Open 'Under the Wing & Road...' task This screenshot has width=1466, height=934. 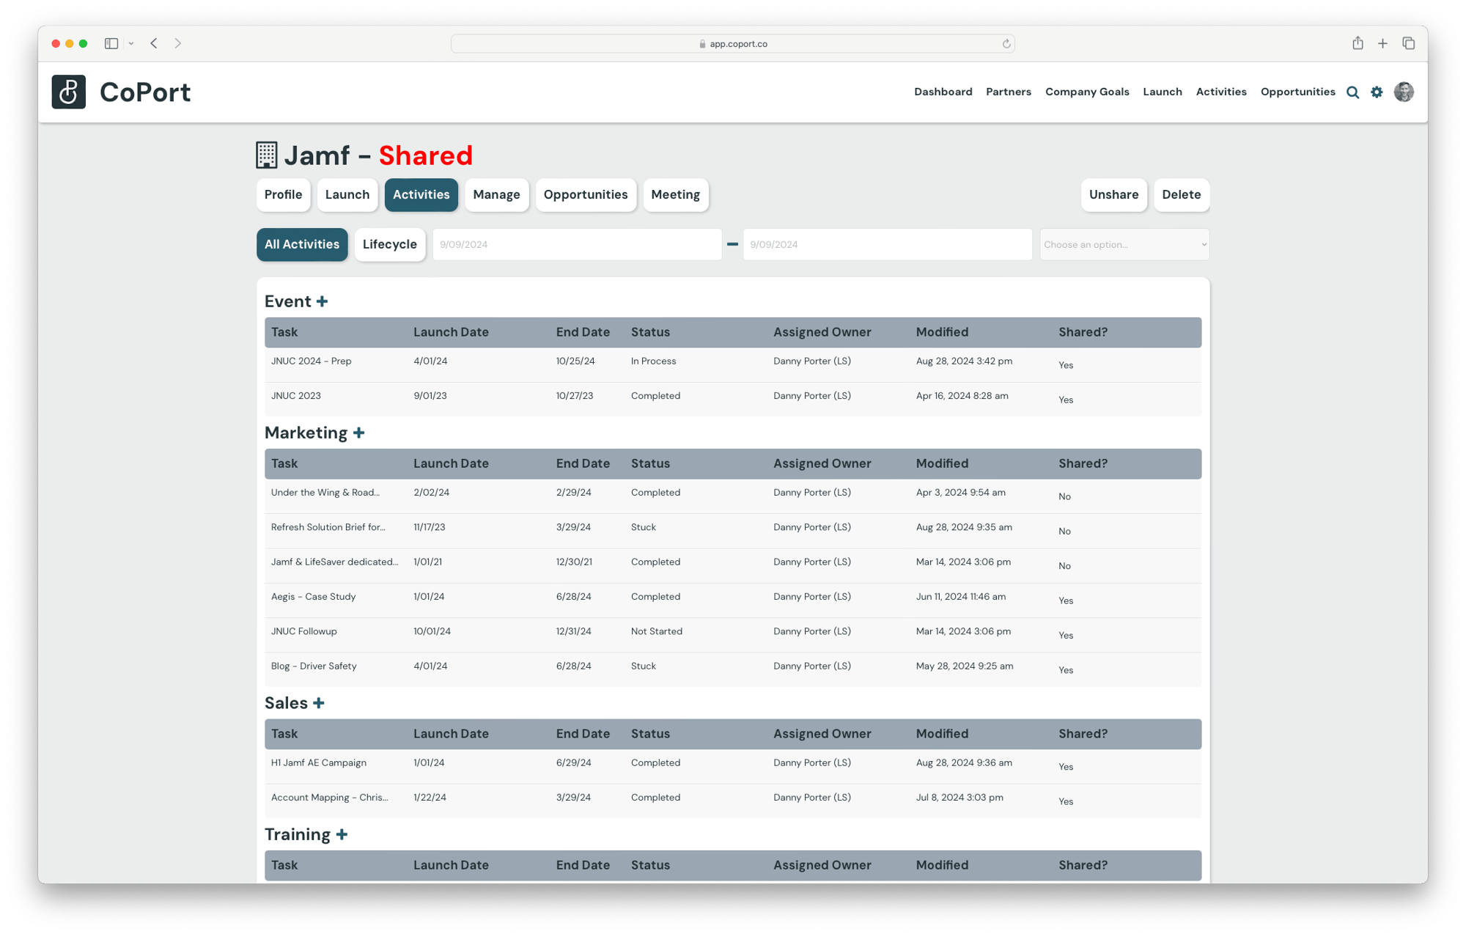click(325, 493)
